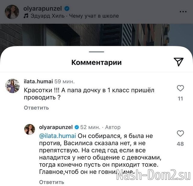The width and height of the screenshot is (193, 186).
Task: Tap the comments sheet drag handle
Action: point(96,52)
